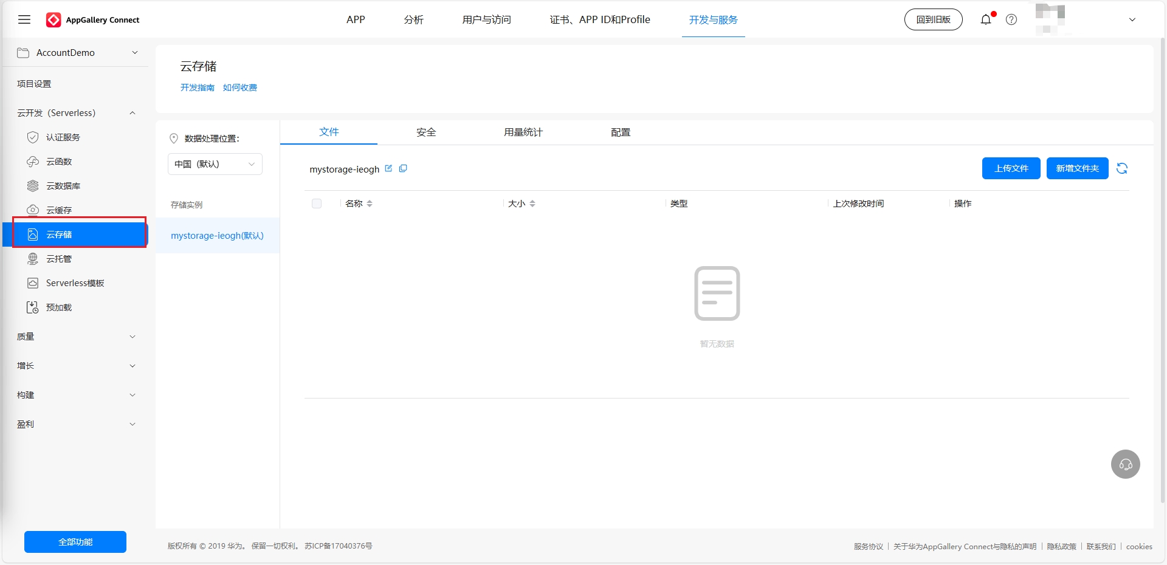The width and height of the screenshot is (1167, 565).
Task: Open 云缓存 from the sidebar
Action: coord(33,210)
